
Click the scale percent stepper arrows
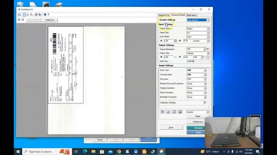click(202, 57)
